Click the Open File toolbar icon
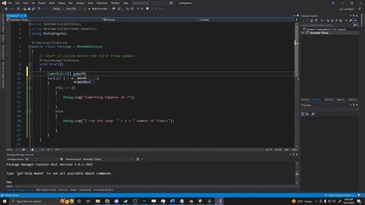Image resolution: width=365 pixels, height=205 pixels. tap(25, 9)
